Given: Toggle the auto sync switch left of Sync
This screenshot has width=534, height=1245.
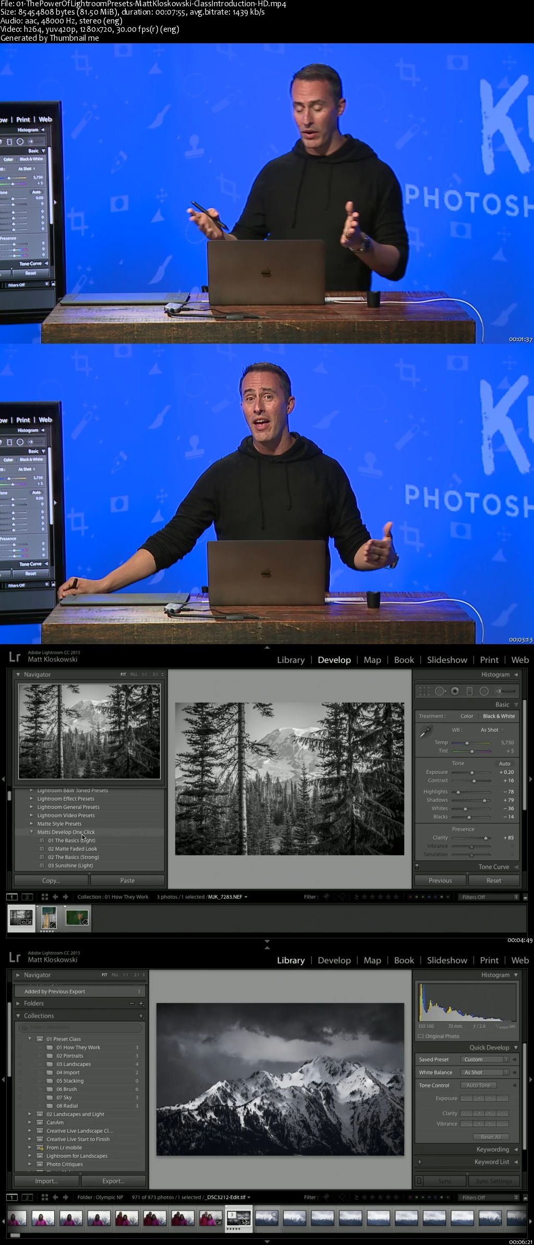Looking at the screenshot, I should pyautogui.click(x=419, y=1181).
